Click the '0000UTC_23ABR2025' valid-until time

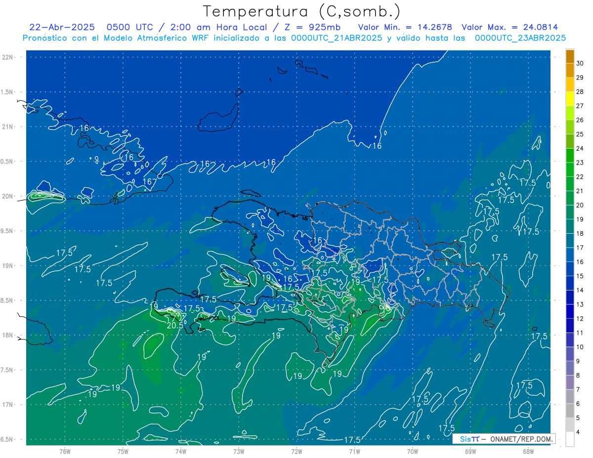[520, 38]
